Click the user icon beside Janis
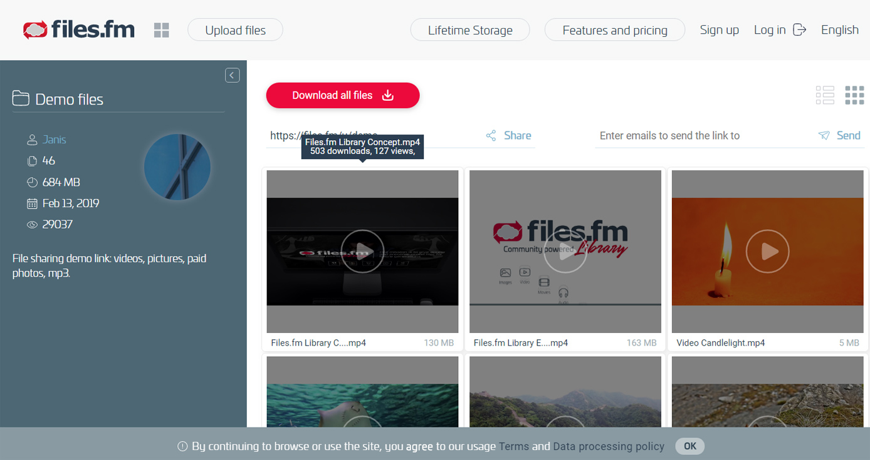This screenshot has height=460, width=870. coord(32,140)
